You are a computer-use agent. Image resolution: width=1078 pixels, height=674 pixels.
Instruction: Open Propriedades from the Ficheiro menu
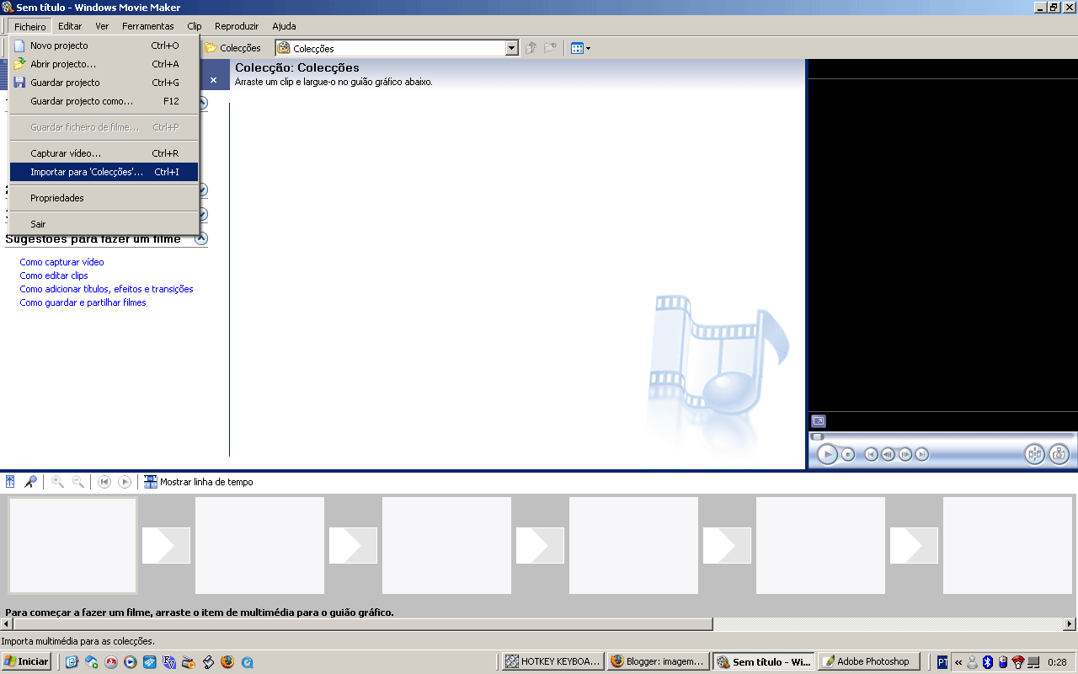pyautogui.click(x=104, y=198)
